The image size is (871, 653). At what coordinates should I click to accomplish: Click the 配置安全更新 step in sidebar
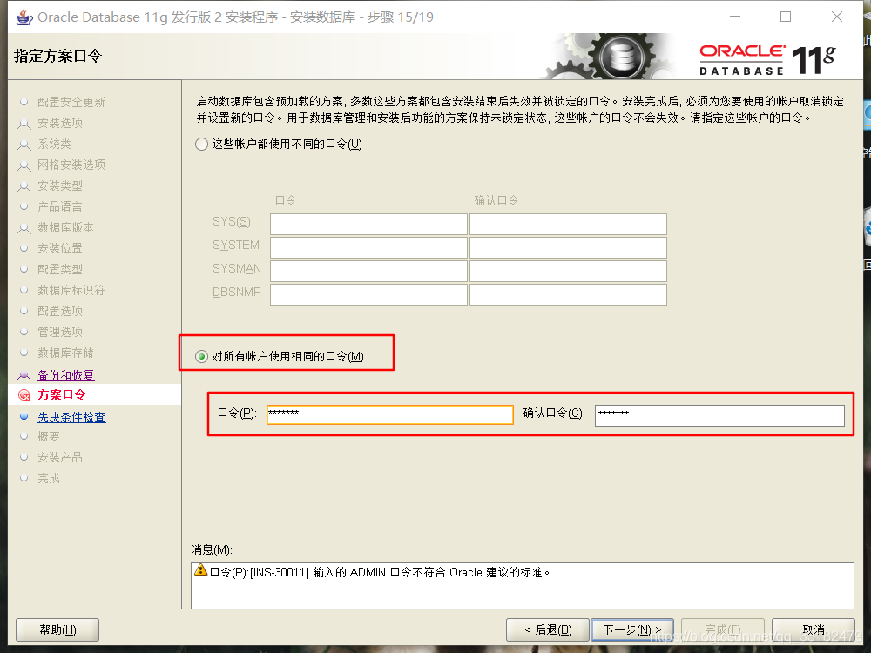[x=71, y=102]
